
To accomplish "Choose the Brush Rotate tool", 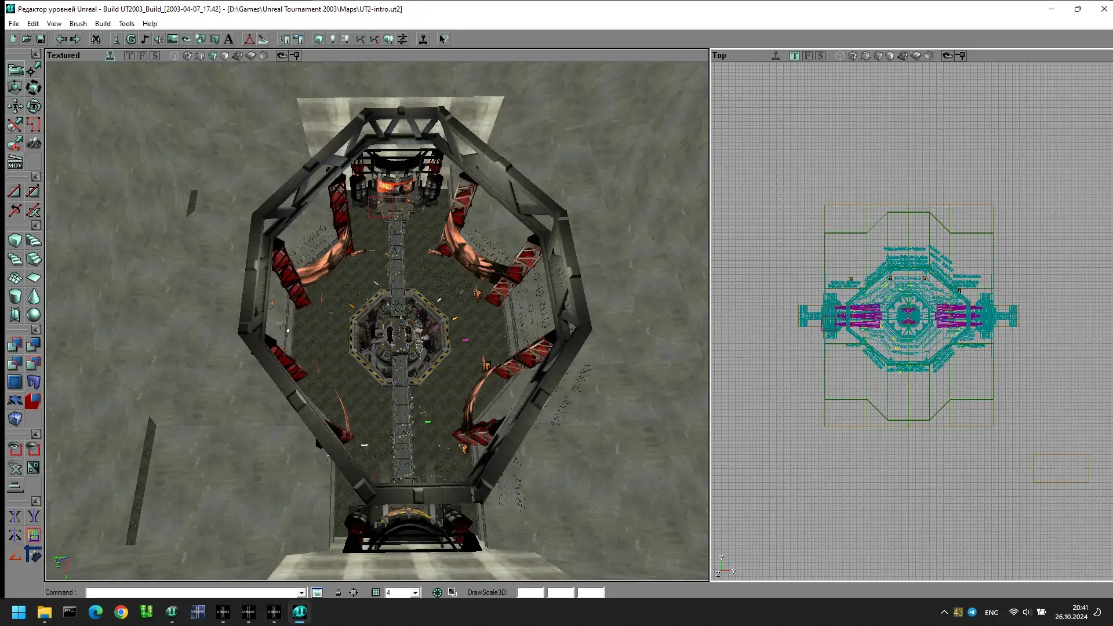I will tap(34, 88).
